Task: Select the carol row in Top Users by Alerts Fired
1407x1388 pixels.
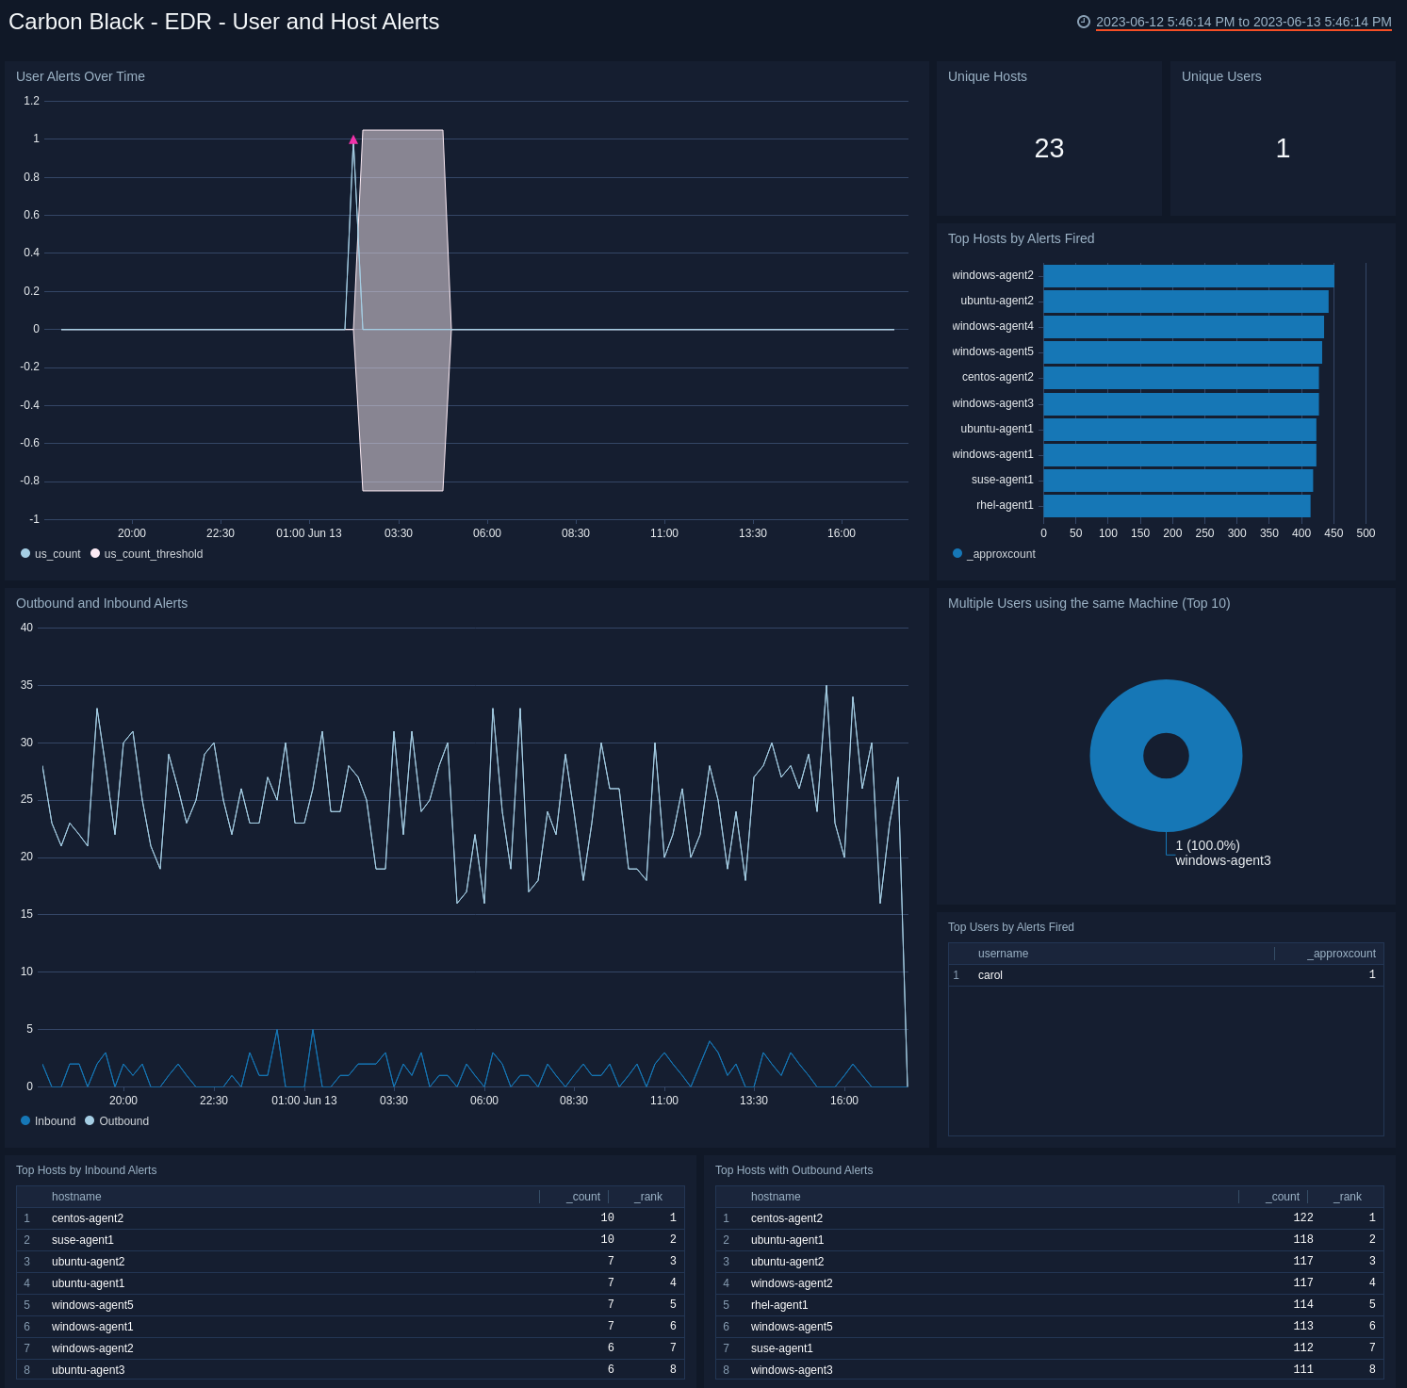Action: pos(990,974)
